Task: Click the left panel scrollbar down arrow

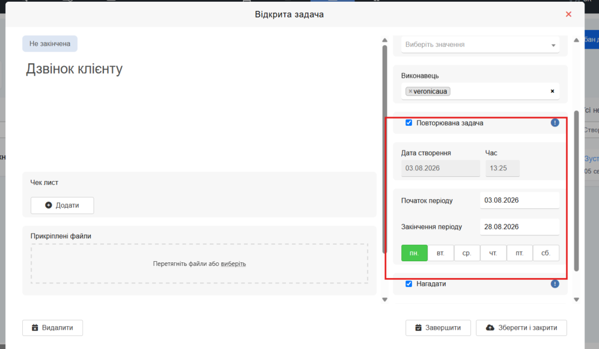Action: pos(385,300)
